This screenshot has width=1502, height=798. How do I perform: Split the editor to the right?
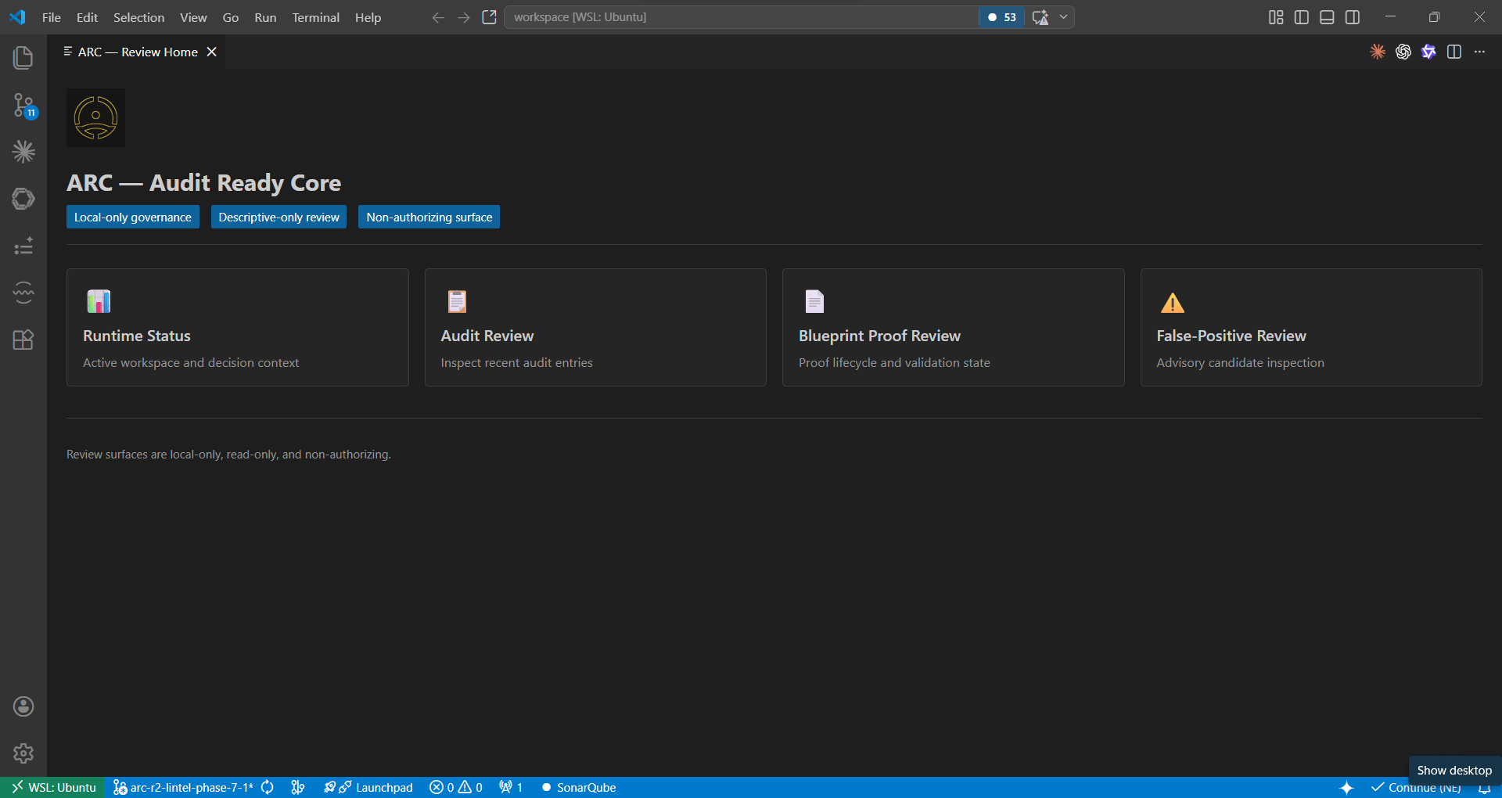pyautogui.click(x=1454, y=52)
